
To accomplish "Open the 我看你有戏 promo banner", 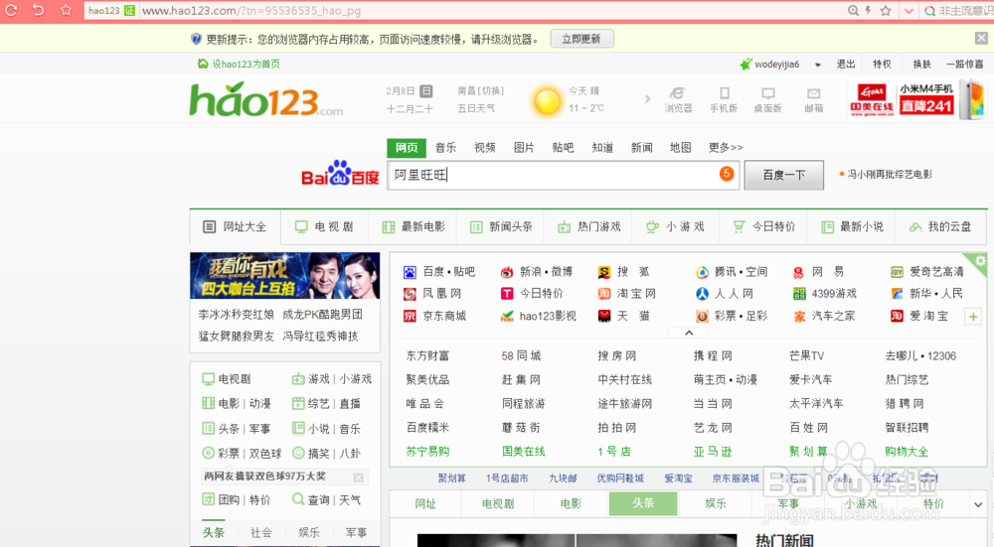I will [x=284, y=275].
